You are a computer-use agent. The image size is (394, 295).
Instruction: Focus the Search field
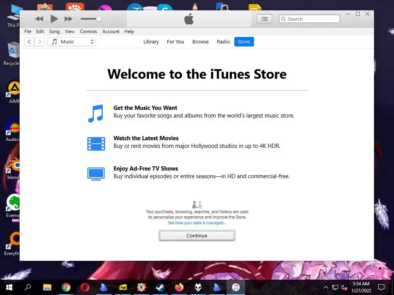coord(309,19)
